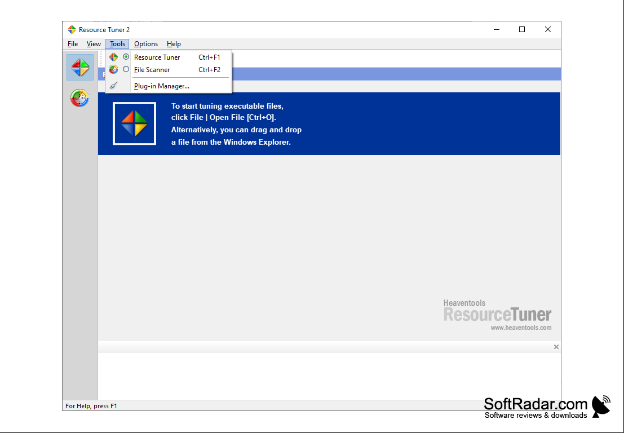Choose Resource Tuner Ctrl+F1 menu item
624x433 pixels.
(x=169, y=57)
